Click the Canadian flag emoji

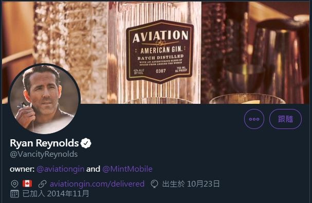27,183
